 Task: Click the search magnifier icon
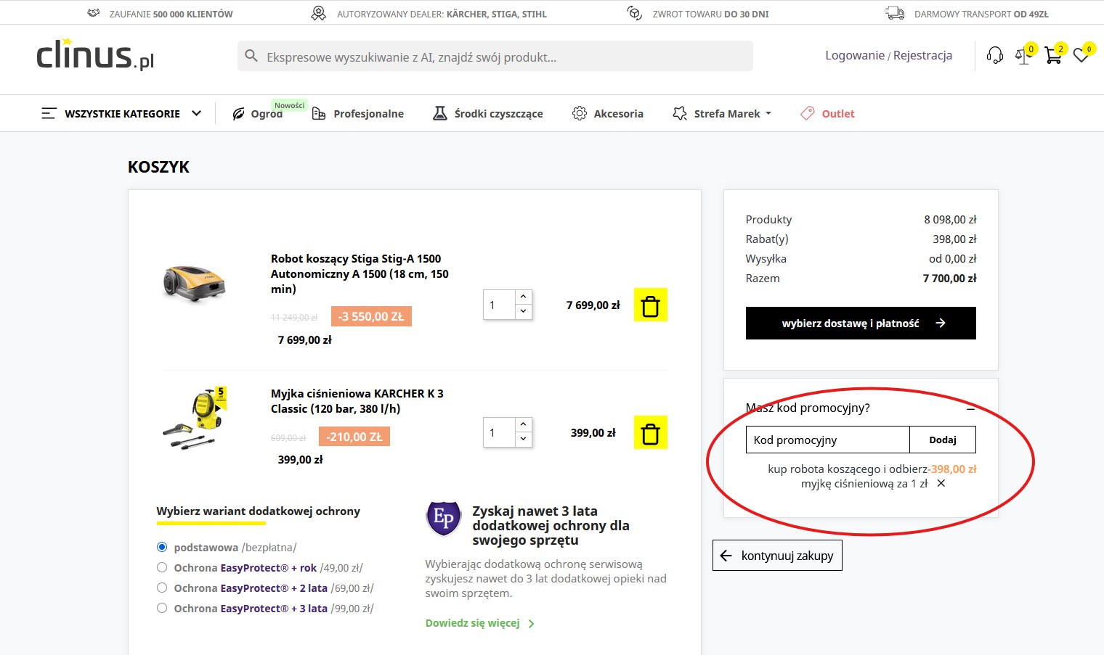251,56
